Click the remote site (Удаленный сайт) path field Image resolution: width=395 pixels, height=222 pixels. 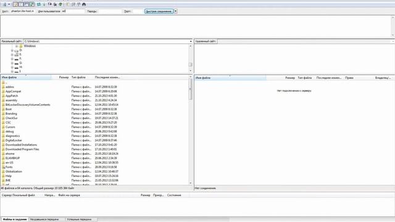click(306, 41)
